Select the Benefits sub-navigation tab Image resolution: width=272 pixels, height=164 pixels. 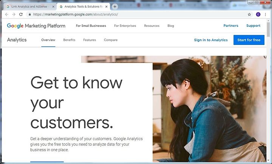coord(69,40)
